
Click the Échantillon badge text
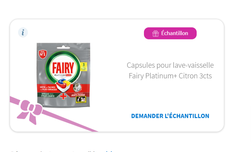pyautogui.click(x=175, y=33)
